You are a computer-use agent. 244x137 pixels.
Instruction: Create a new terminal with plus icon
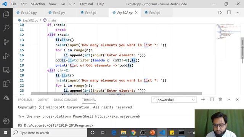[203, 100]
